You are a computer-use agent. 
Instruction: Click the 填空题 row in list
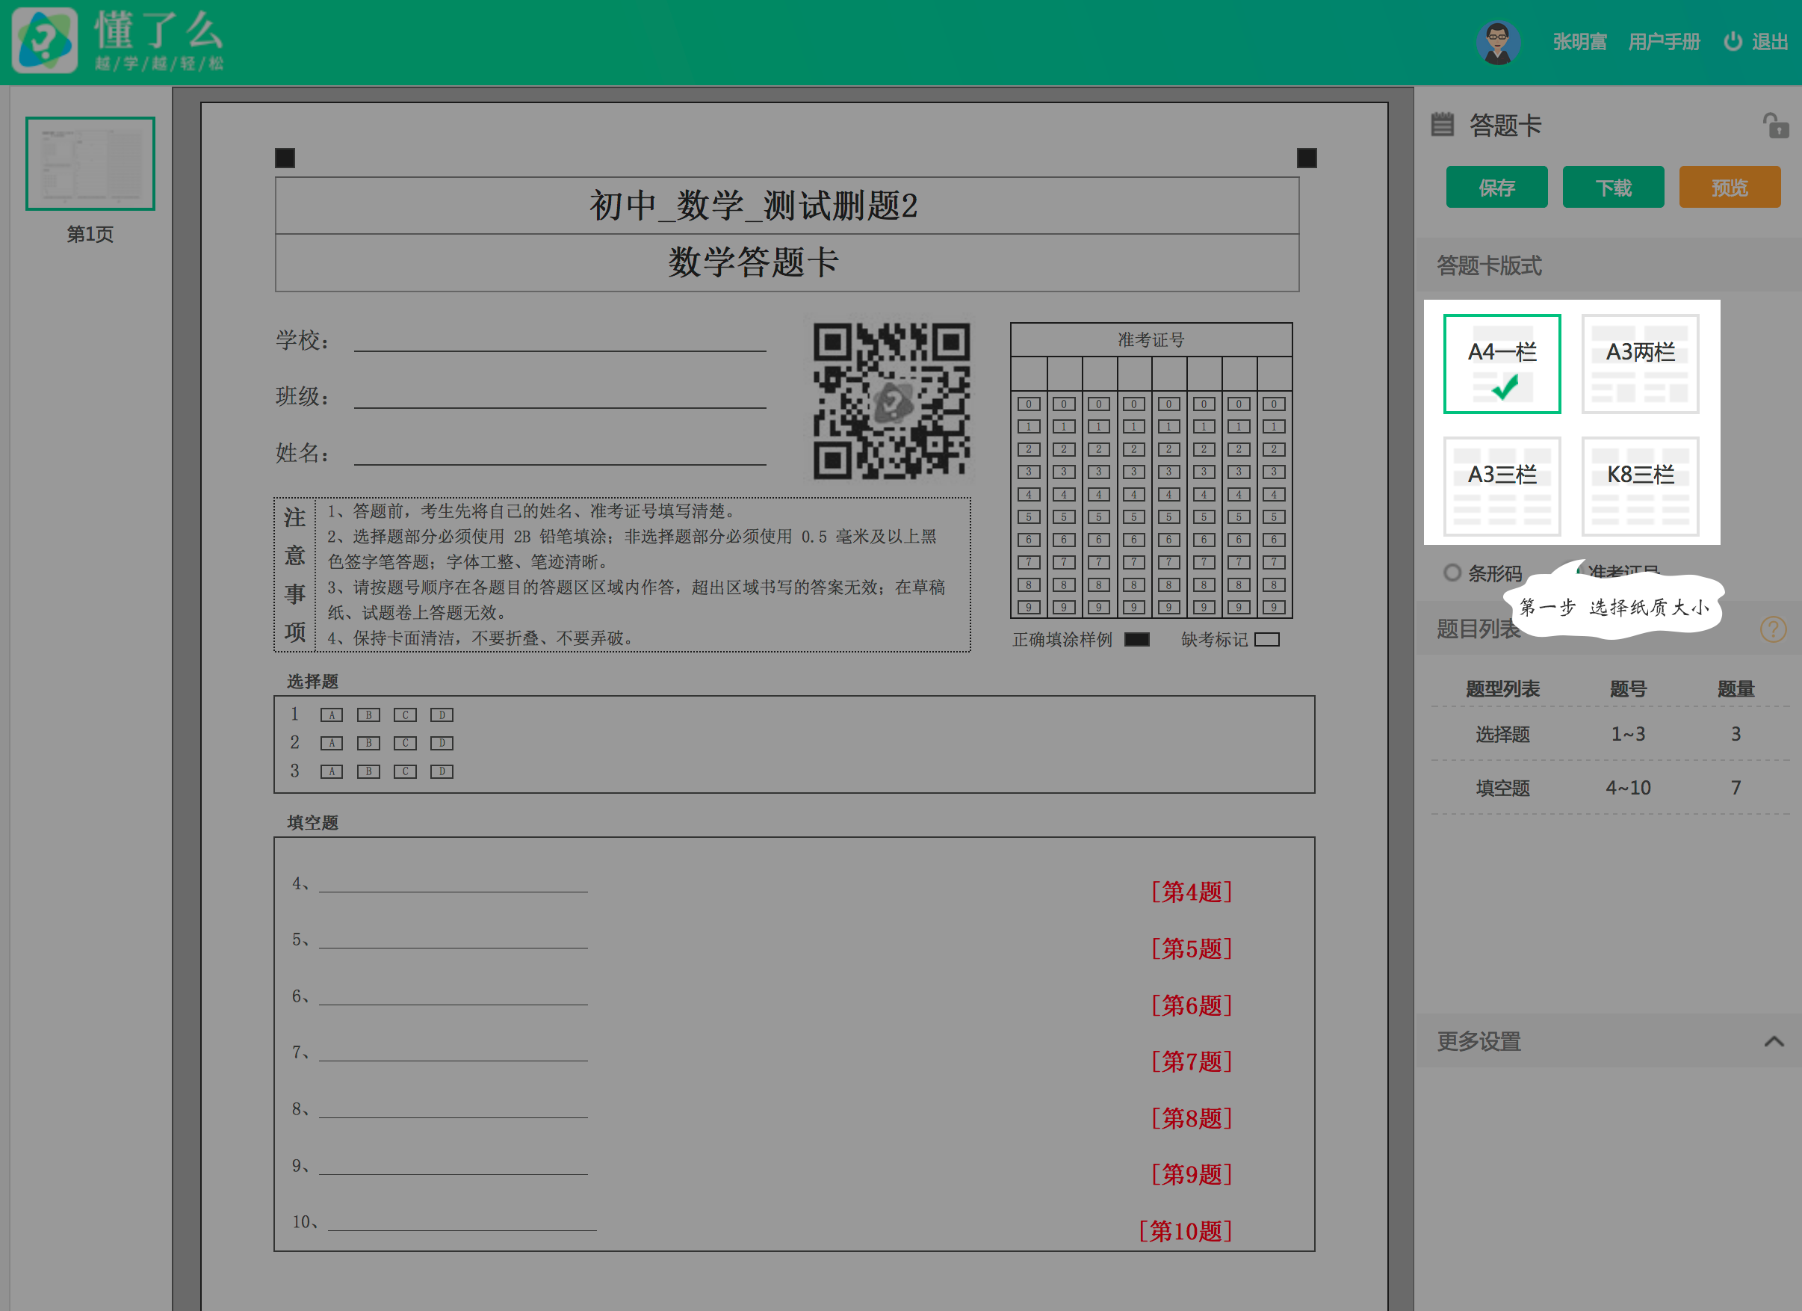tap(1611, 788)
